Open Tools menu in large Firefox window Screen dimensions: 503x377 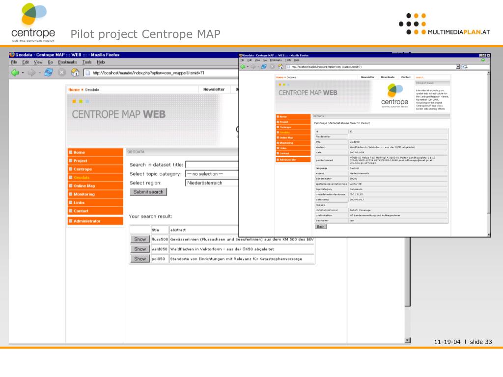[87, 62]
